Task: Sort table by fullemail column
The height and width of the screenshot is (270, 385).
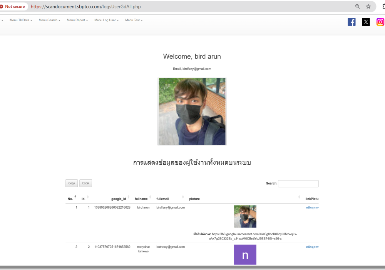Action: (169, 199)
